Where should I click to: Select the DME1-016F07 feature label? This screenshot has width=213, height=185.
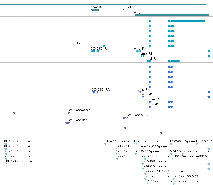pyautogui.click(x=137, y=115)
